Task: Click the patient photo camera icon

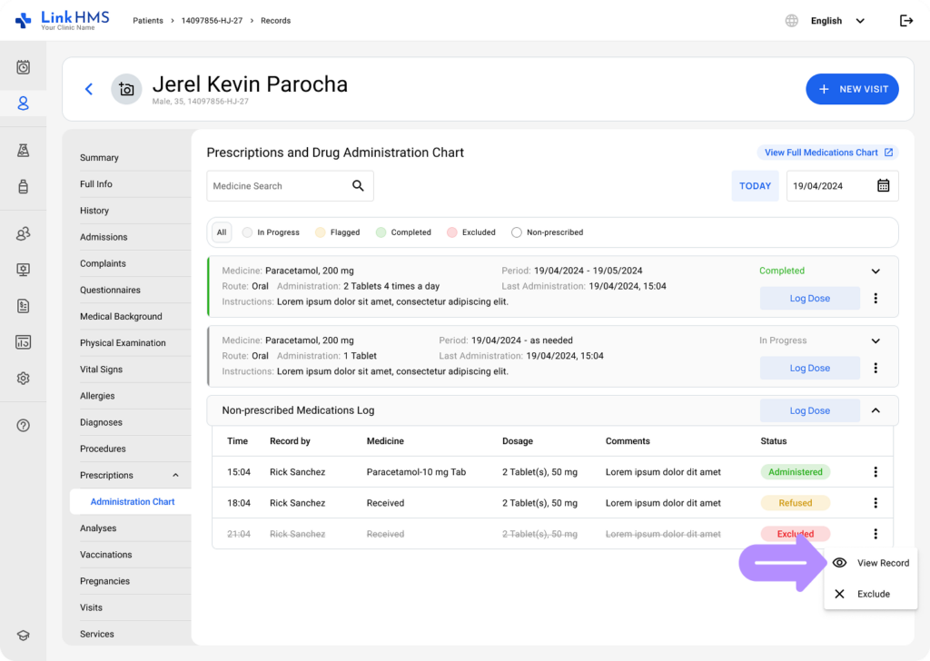Action: pos(126,89)
